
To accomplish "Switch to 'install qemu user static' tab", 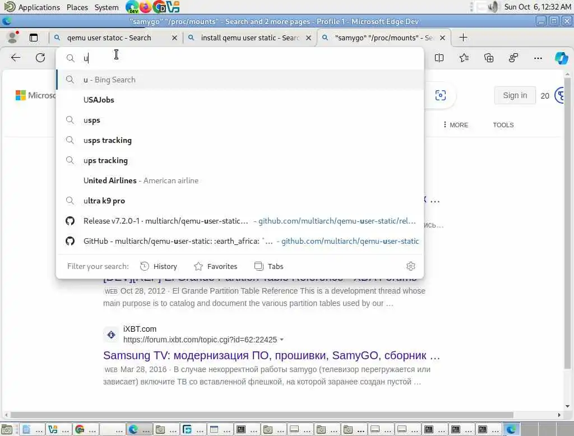I will tap(250, 38).
